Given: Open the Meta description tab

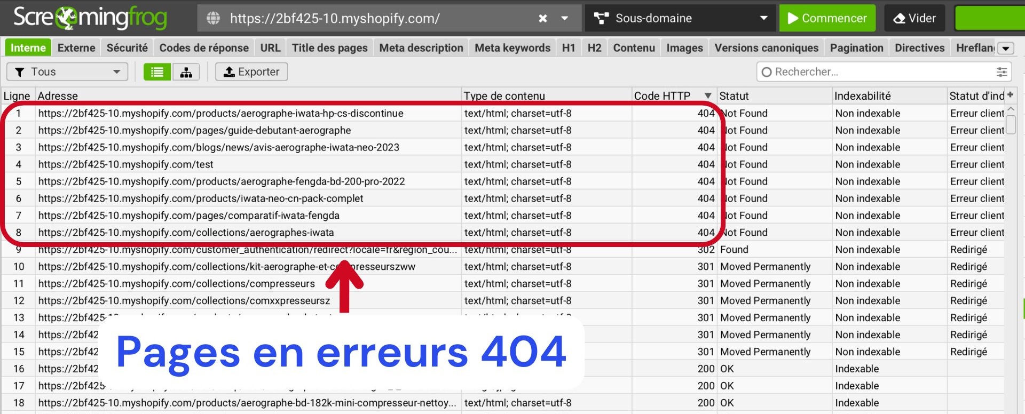Looking at the screenshot, I should pyautogui.click(x=421, y=47).
